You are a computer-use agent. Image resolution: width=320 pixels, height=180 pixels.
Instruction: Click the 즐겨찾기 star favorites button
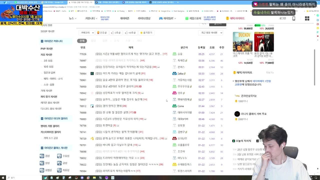(146, 32)
